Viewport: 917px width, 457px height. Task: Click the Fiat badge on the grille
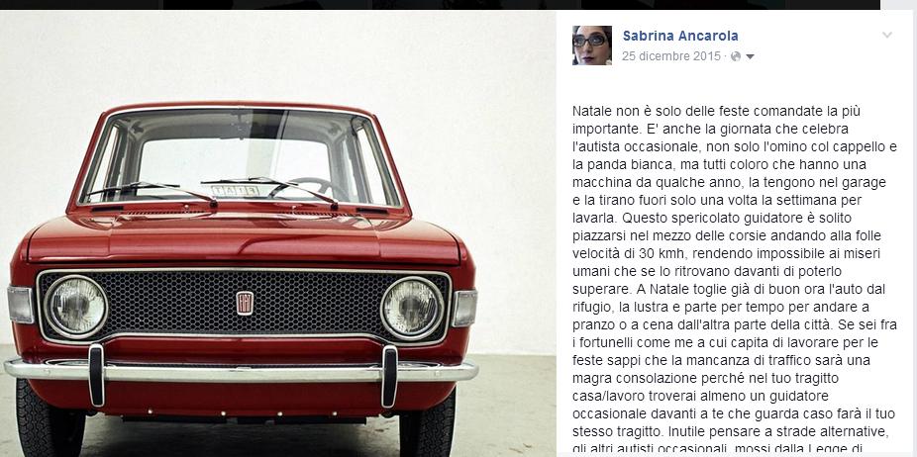click(x=245, y=304)
